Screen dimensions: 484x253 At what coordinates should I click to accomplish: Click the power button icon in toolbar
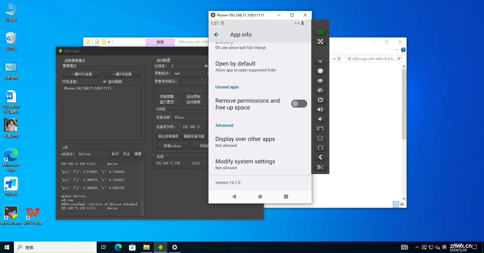coord(320,100)
